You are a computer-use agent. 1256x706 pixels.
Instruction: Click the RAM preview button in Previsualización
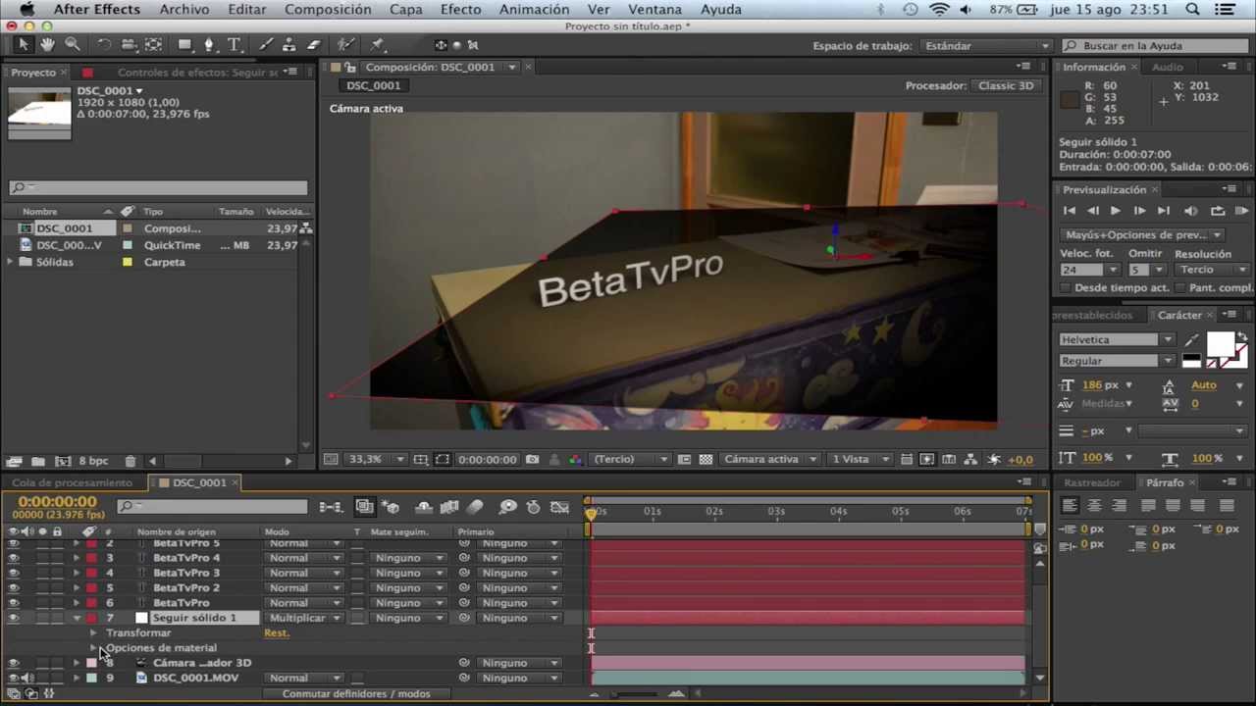(1241, 211)
